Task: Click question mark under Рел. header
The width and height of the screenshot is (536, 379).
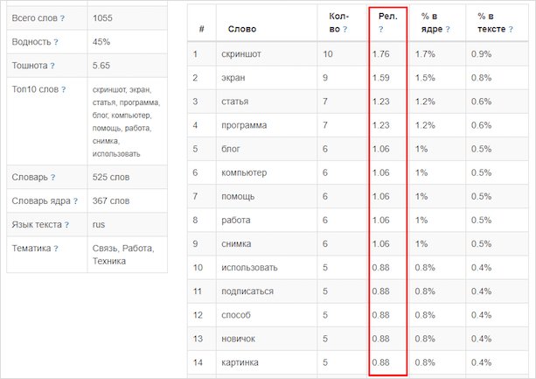Action: pyautogui.click(x=381, y=29)
